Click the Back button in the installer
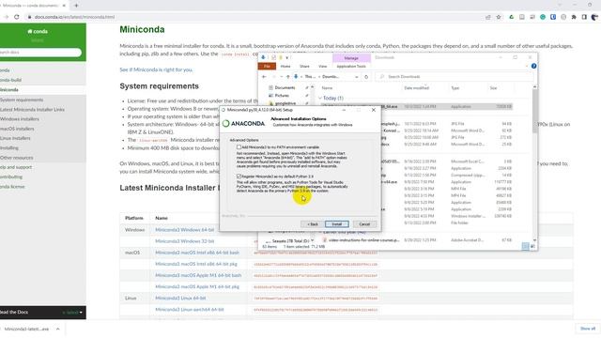This screenshot has width=601, height=338. click(313, 224)
